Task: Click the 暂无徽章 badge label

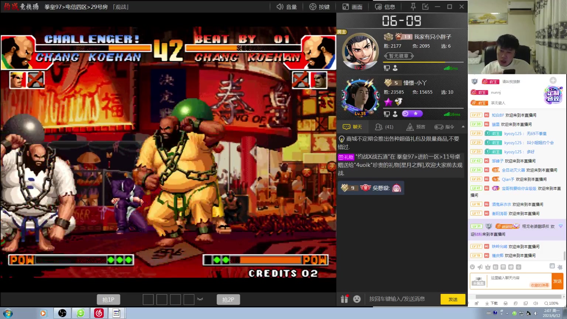Action: tap(399, 56)
